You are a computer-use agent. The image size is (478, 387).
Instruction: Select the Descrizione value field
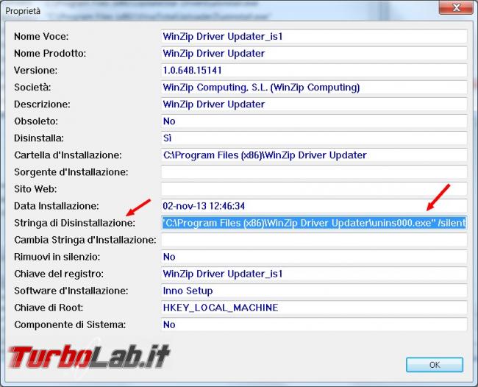click(x=314, y=104)
